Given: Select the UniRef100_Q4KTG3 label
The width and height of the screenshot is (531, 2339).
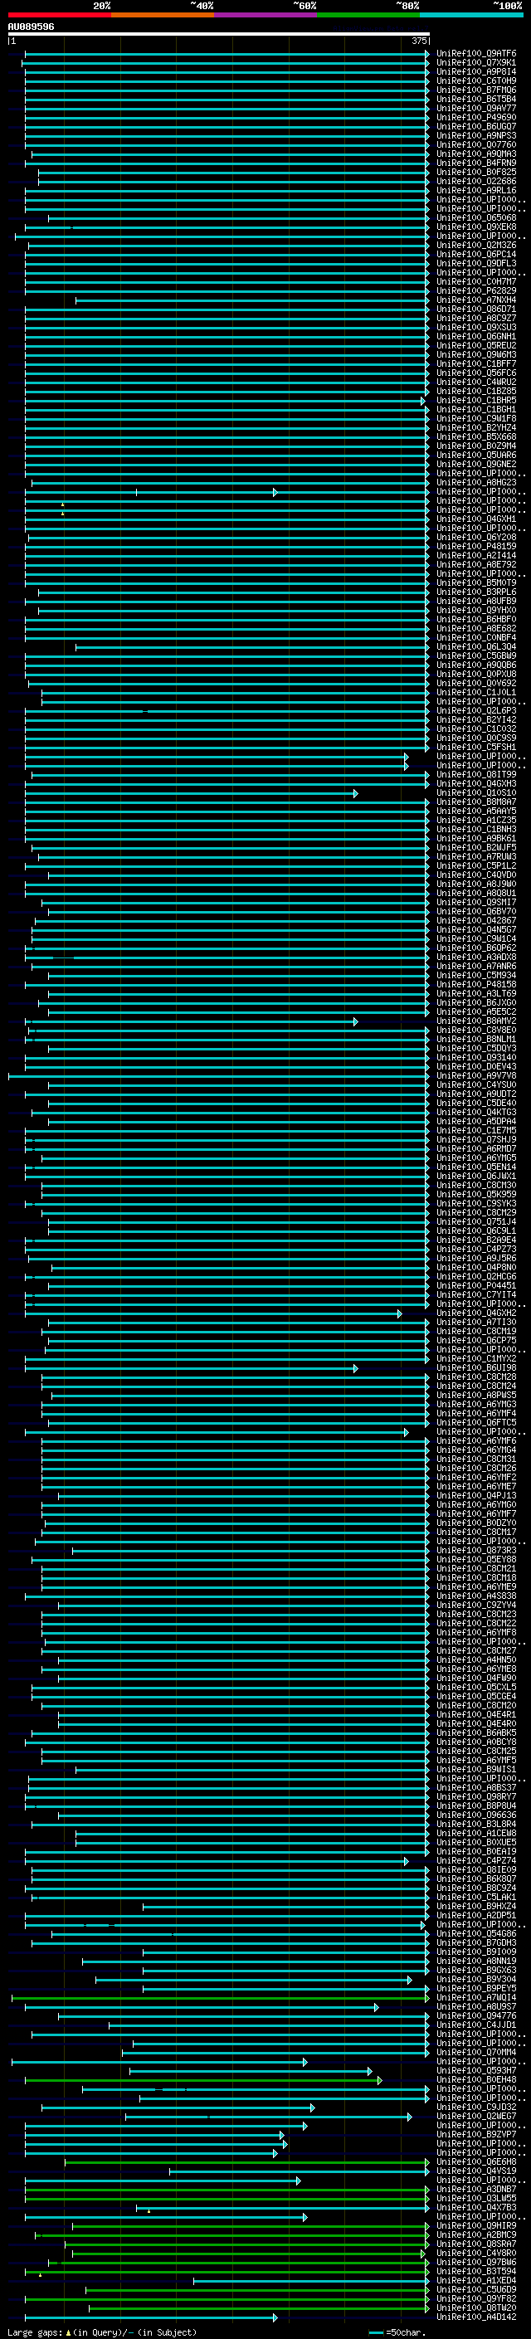Looking at the screenshot, I should point(476,1111).
